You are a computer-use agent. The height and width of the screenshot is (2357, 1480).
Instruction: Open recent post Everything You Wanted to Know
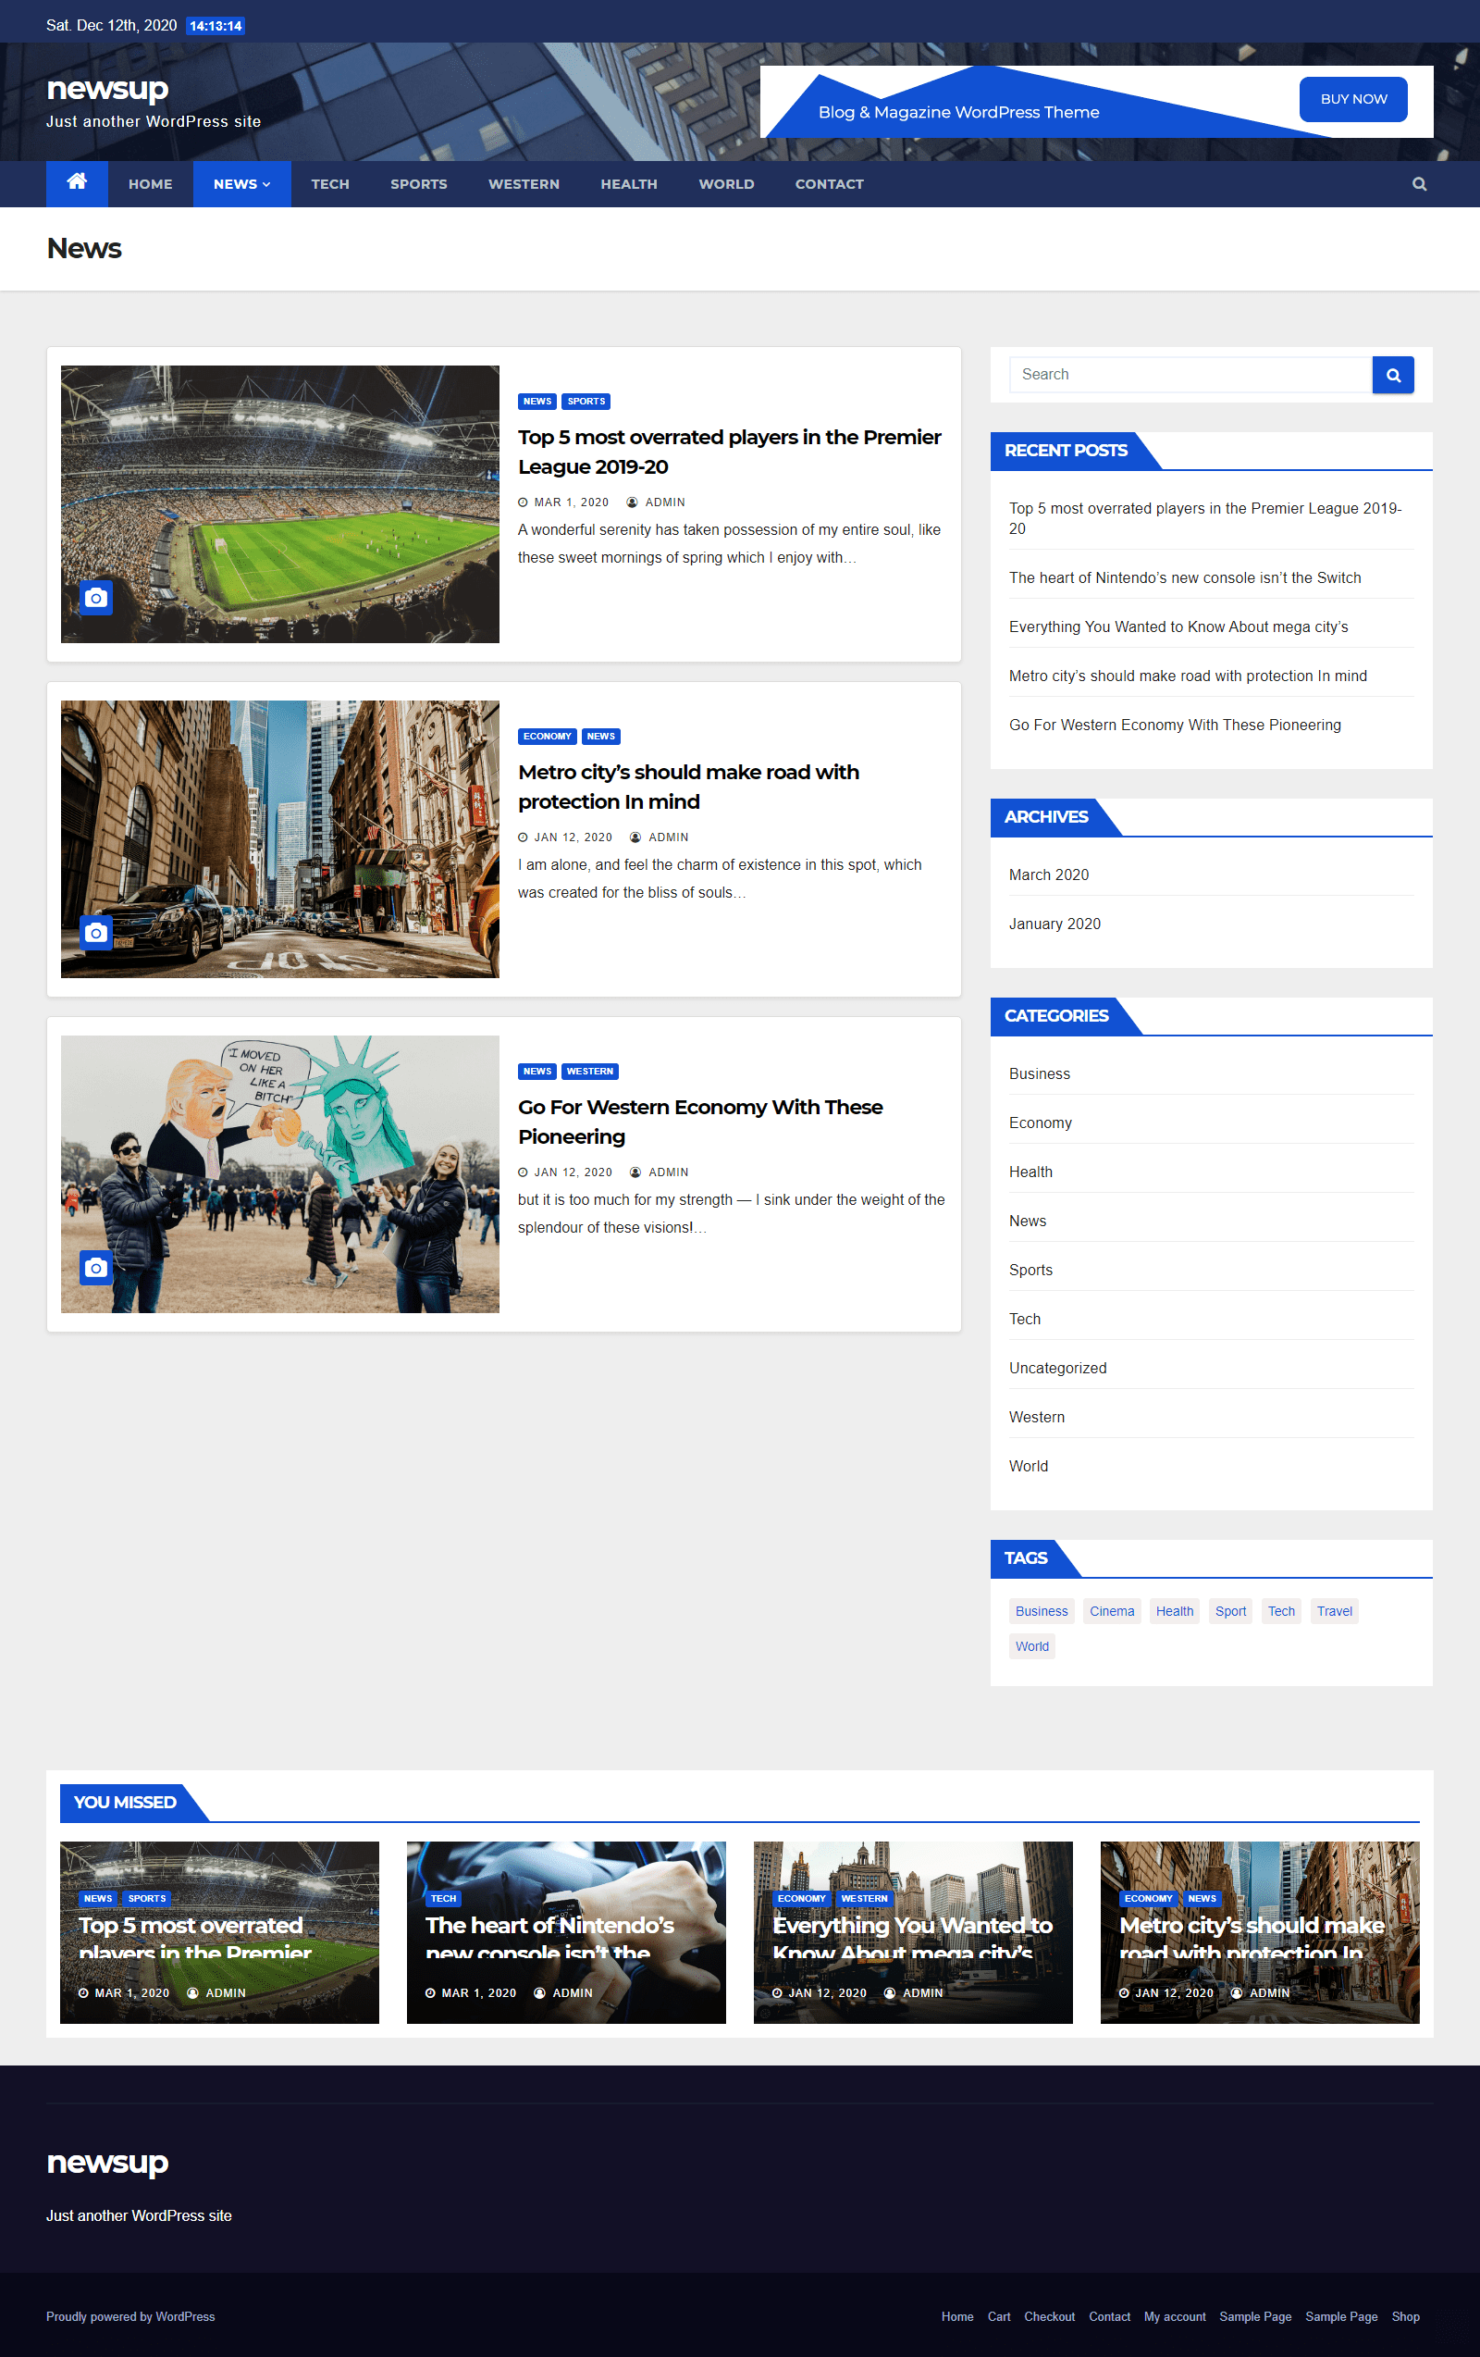point(1178,626)
